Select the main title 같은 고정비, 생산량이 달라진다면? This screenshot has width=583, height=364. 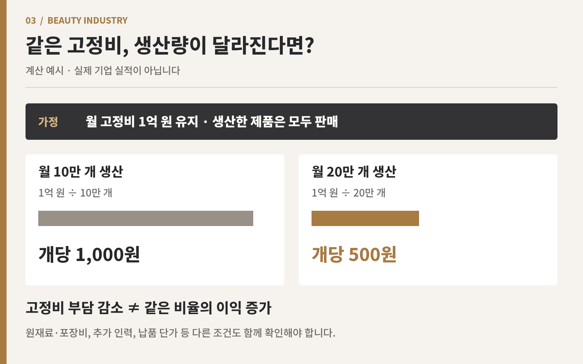tap(170, 45)
